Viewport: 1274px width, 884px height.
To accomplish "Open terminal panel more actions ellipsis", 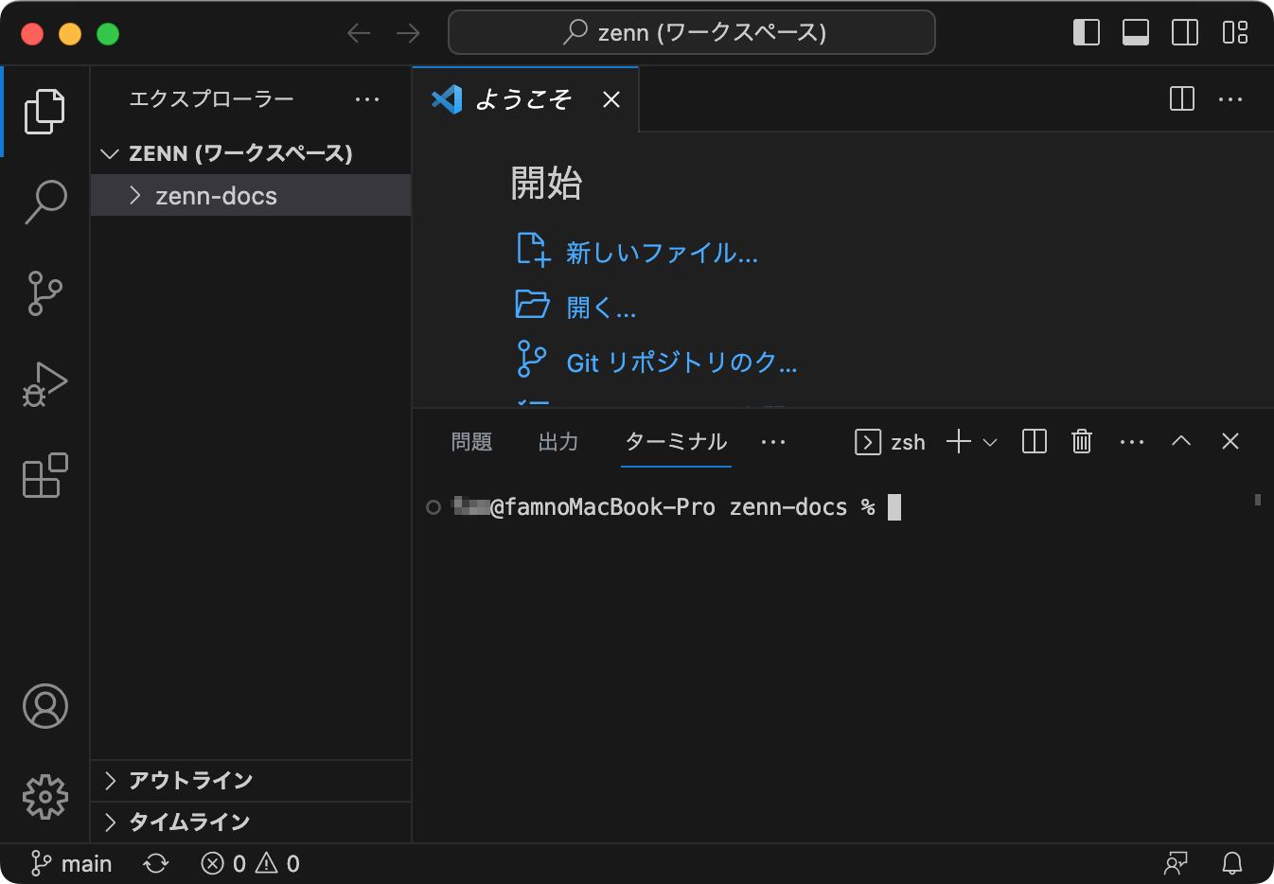I will coord(1132,442).
